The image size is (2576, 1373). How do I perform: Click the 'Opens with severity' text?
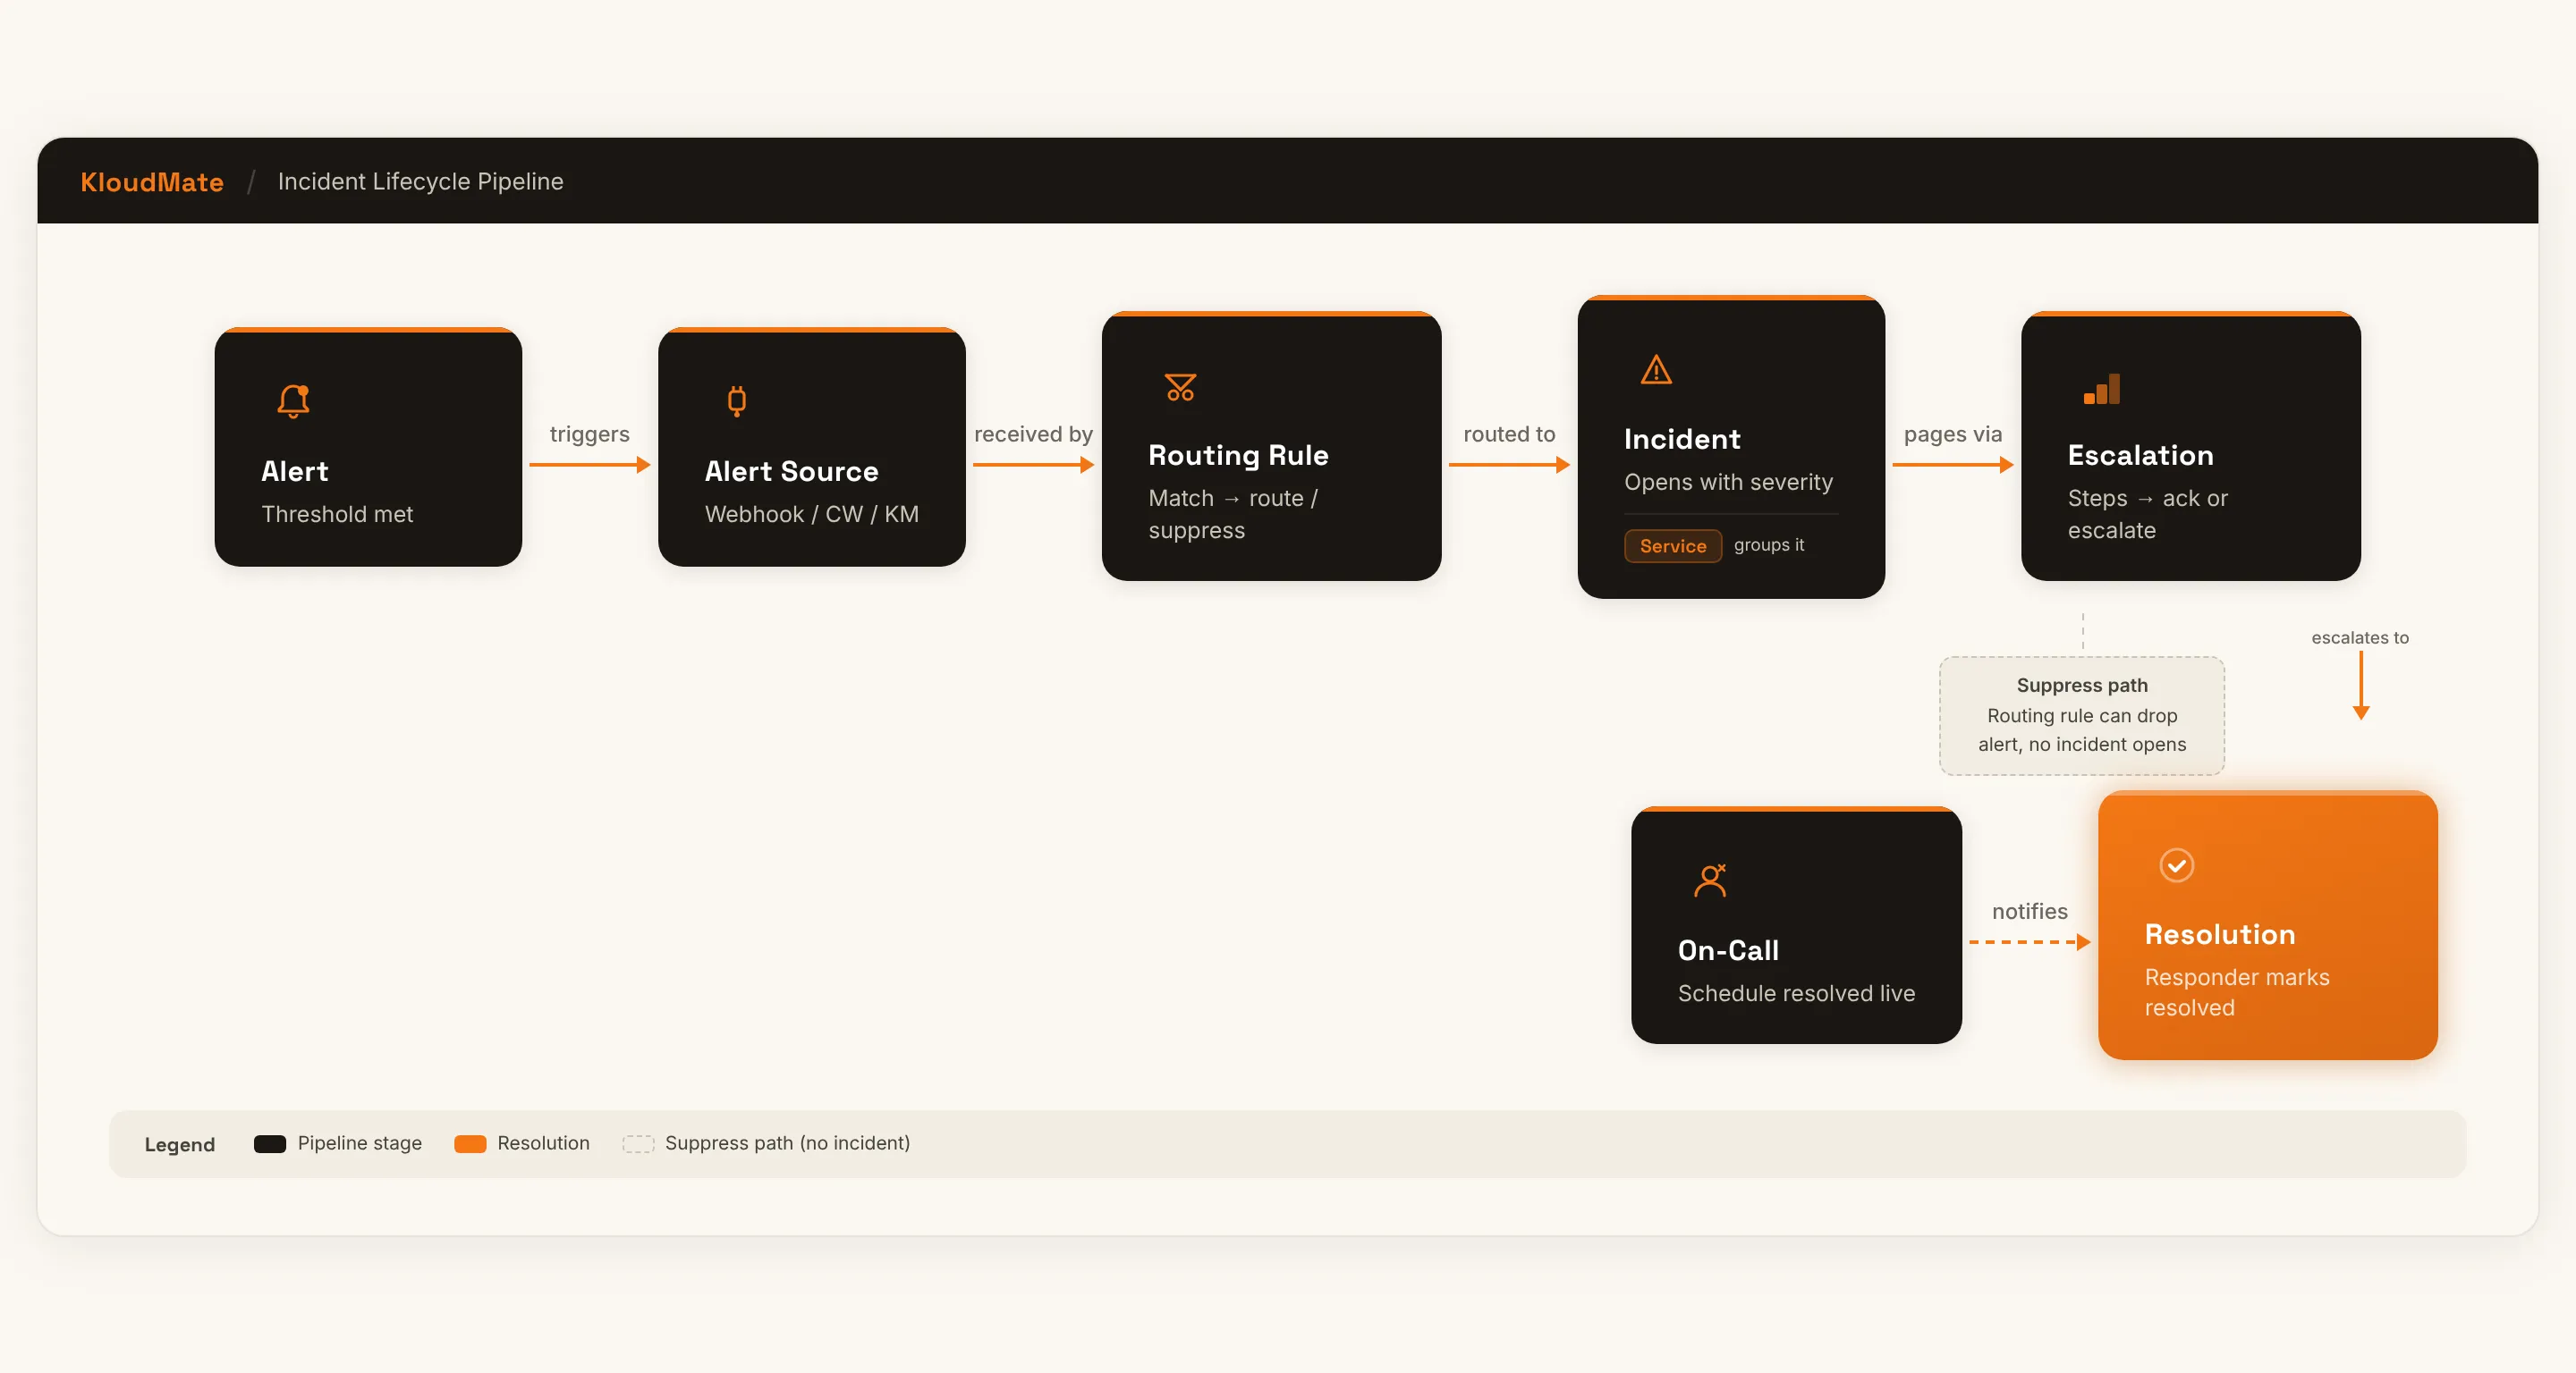tap(1728, 483)
